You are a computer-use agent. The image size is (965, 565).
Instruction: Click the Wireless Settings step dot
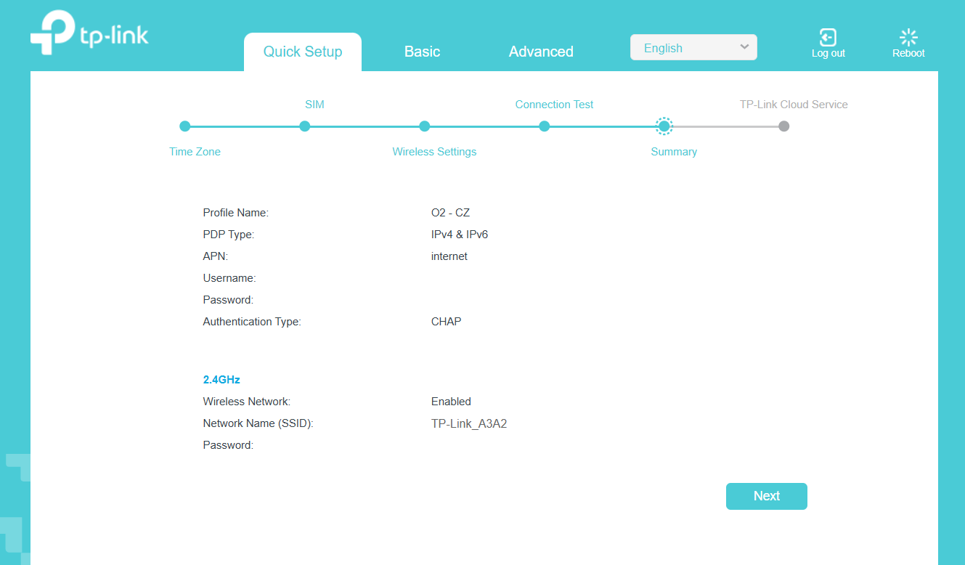tap(425, 126)
